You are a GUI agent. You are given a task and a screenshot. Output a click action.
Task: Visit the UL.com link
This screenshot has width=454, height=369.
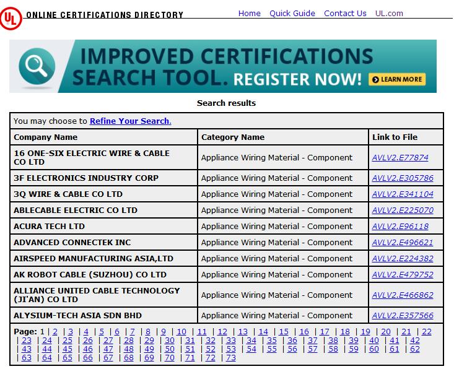389,13
